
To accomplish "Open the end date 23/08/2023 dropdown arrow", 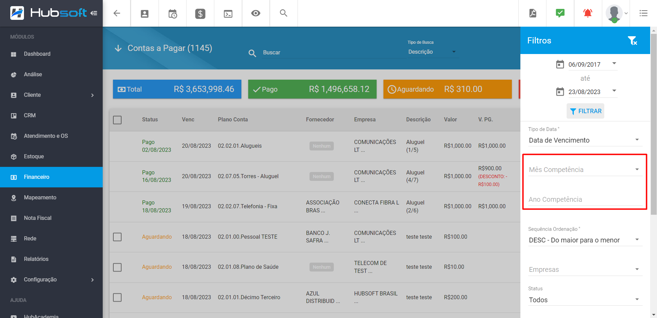I will click(x=614, y=91).
